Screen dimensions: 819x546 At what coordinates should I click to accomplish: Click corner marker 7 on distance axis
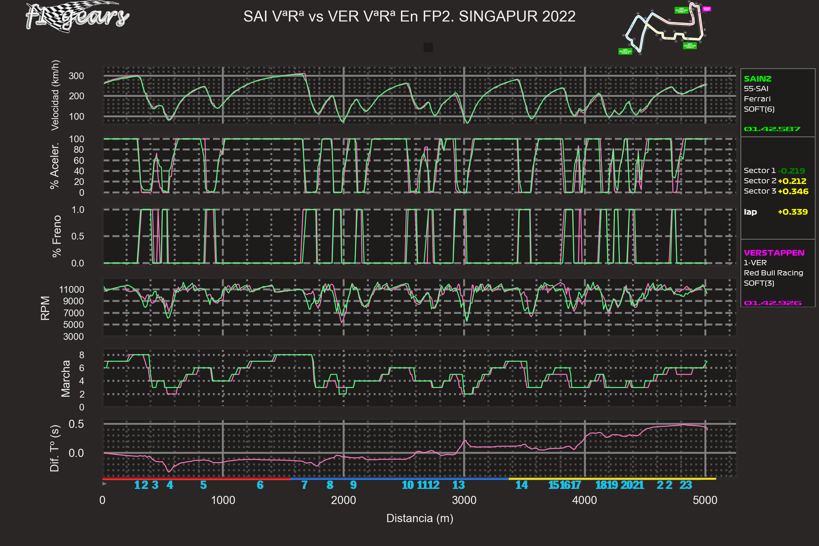304,485
